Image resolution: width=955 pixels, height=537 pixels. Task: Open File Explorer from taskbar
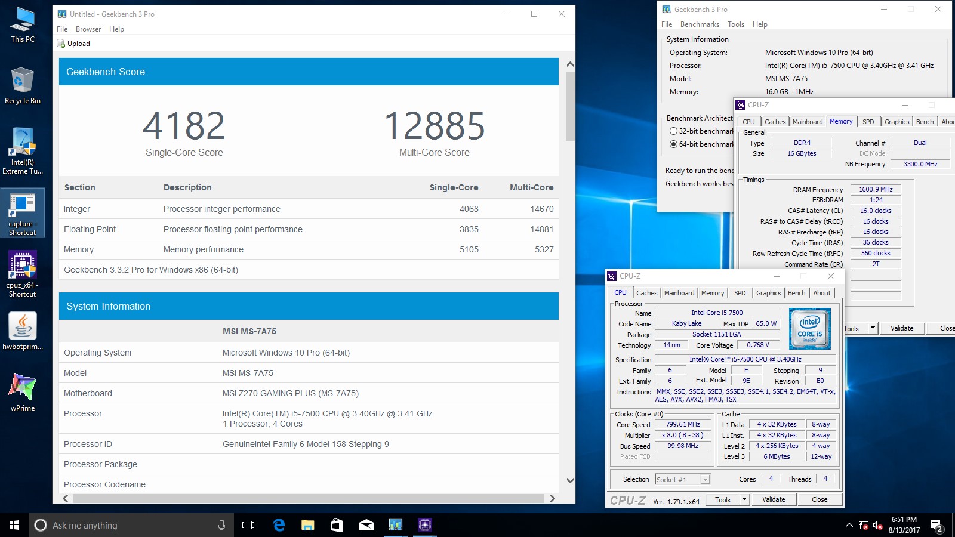(x=307, y=525)
